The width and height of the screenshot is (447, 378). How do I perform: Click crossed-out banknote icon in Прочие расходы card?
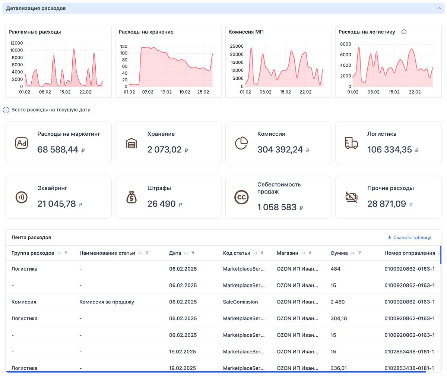click(351, 197)
